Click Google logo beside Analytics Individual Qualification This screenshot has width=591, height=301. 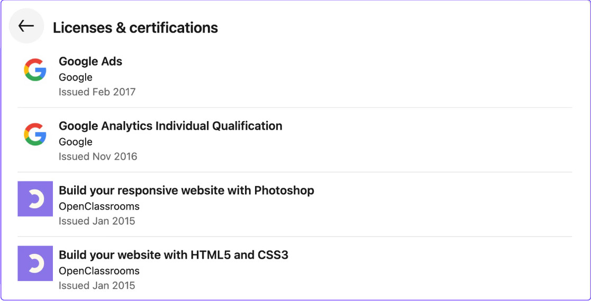35,134
